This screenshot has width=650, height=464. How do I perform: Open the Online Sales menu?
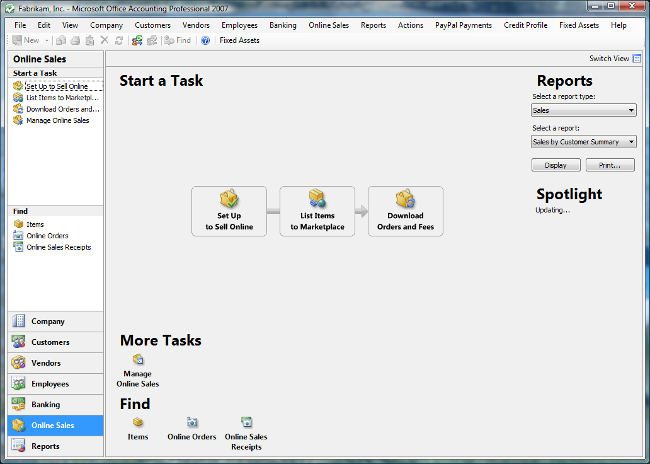[329, 25]
